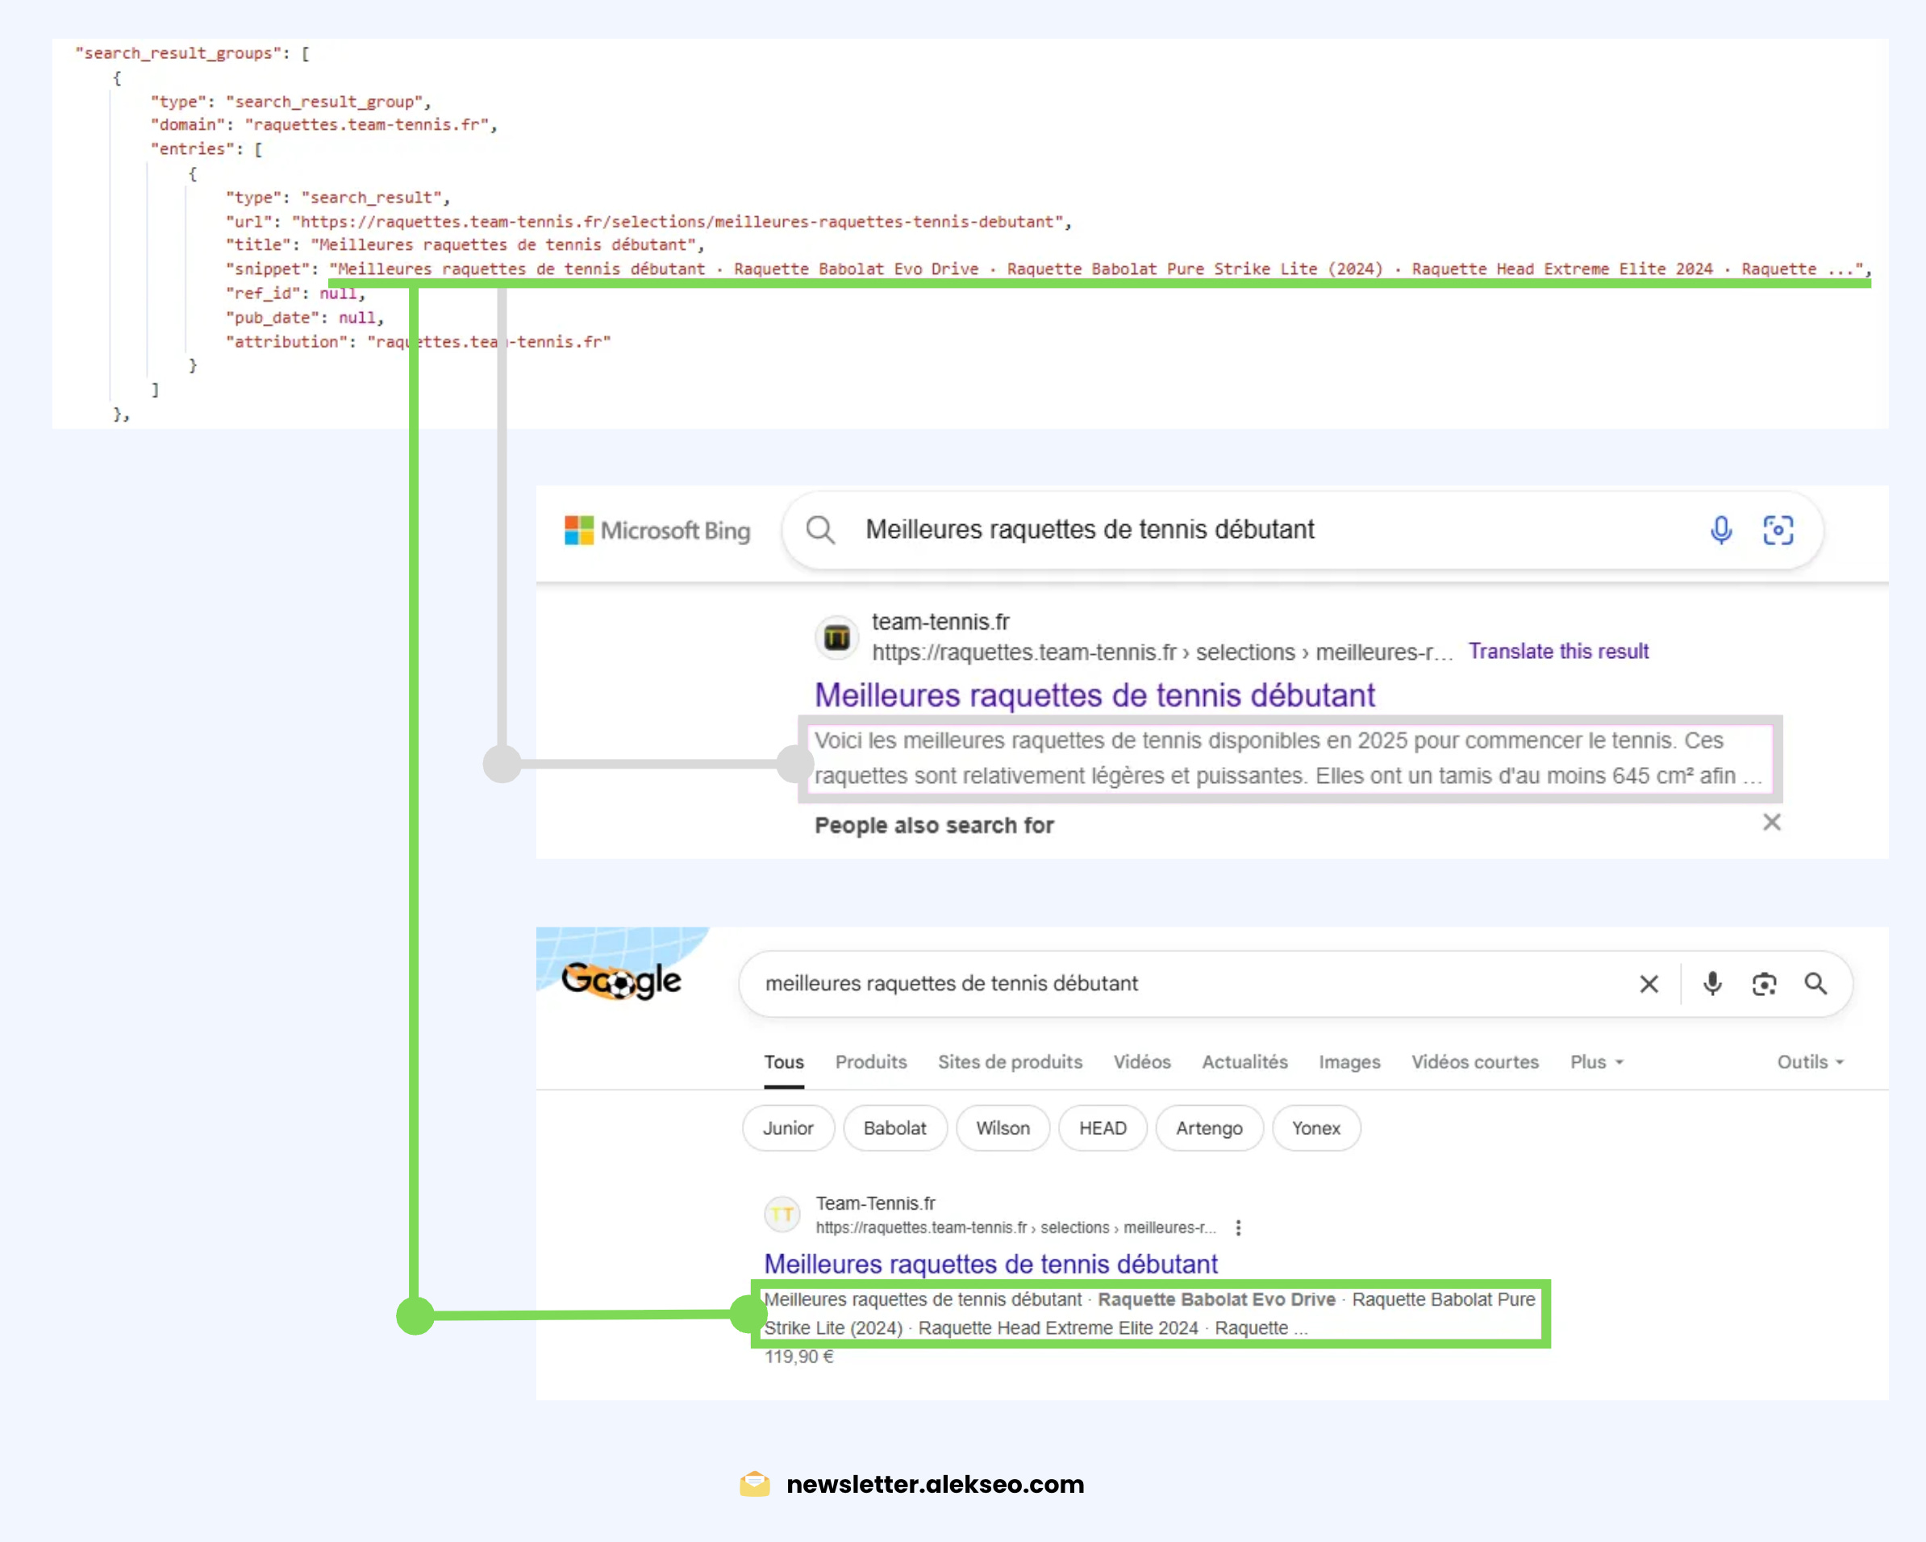The height and width of the screenshot is (1542, 1926).
Task: Click the Bing snippet starting with Voici les meilleures raquettes
Action: 1289,758
